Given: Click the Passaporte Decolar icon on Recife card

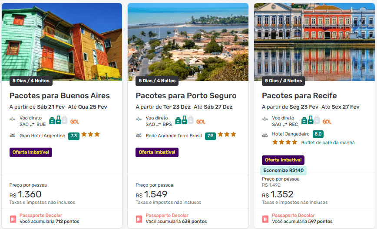Looking at the screenshot, I should coord(265,219).
